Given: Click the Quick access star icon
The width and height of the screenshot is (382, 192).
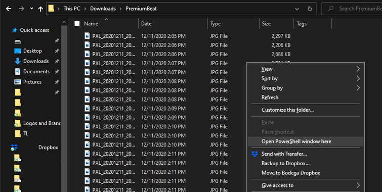Looking at the screenshot, I should click(x=15, y=30).
